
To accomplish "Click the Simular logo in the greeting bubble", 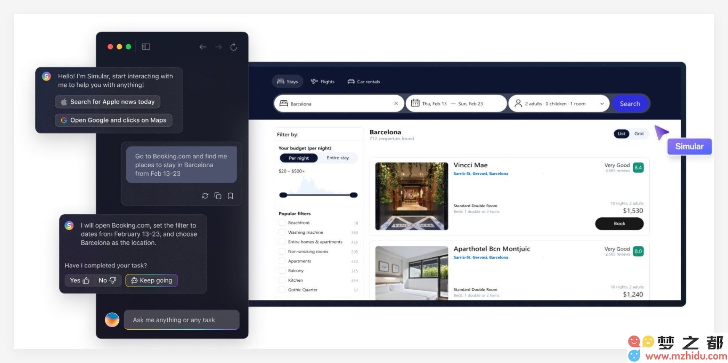I will click(46, 76).
